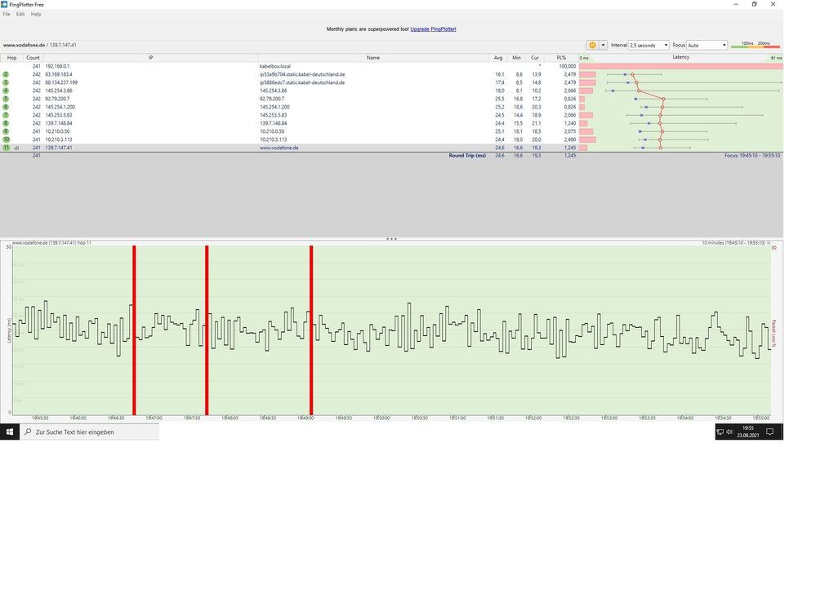The height and width of the screenshot is (611, 816).
Task: Open the Focus dropdown set to Auto
Action: [707, 45]
